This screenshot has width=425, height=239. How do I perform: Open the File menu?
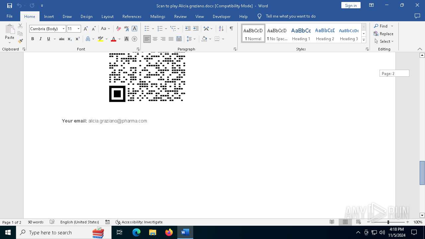click(10, 16)
